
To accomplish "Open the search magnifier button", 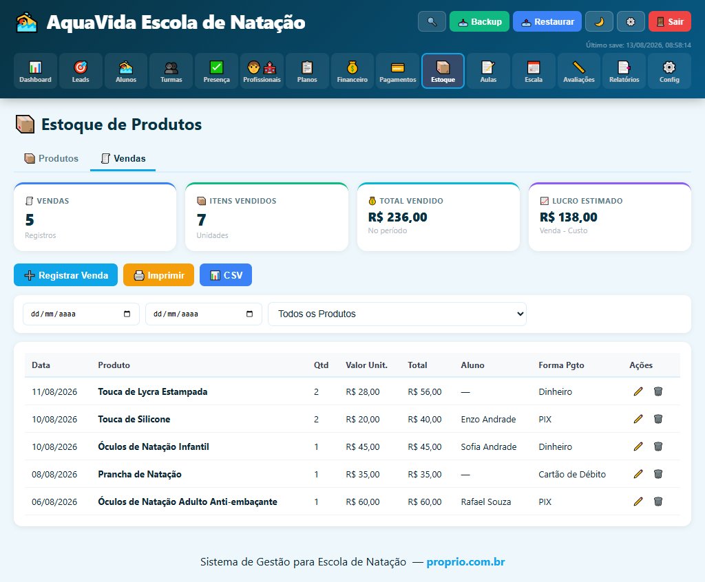I will point(432,21).
